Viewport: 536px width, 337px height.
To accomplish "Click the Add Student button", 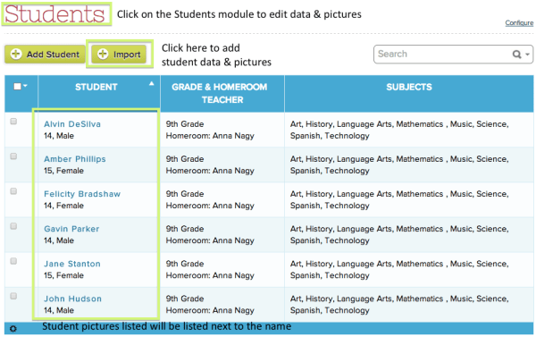I will [45, 54].
